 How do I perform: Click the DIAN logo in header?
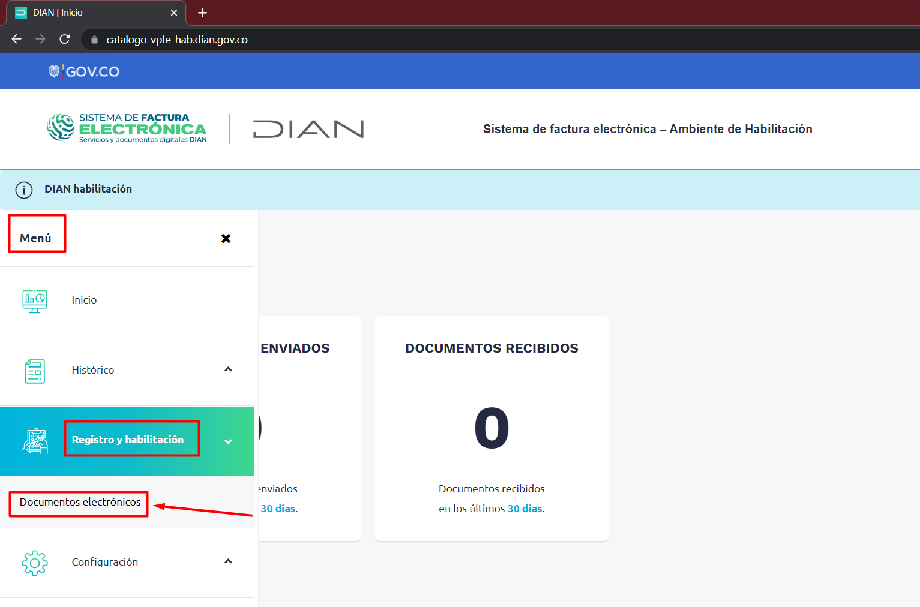[x=308, y=129]
